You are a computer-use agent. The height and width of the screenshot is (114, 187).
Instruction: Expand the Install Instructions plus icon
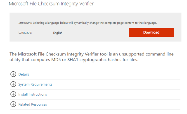[13, 94]
